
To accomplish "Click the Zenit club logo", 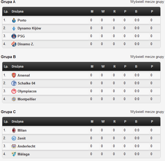I will 14,138.
